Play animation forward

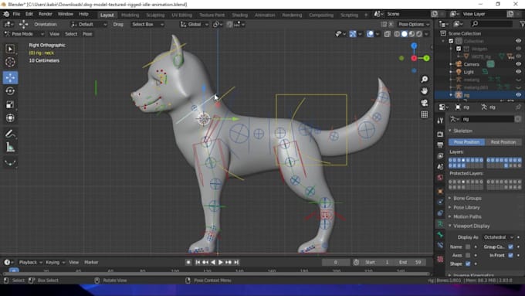pyautogui.click(x=221, y=263)
